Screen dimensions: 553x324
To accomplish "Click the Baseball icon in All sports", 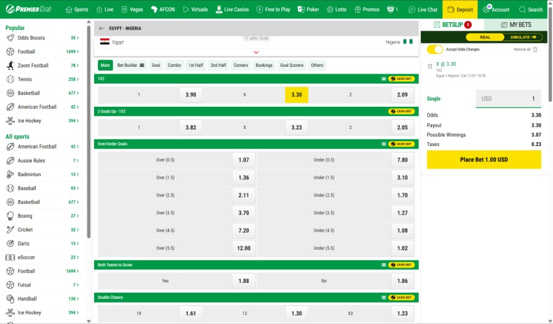I will coord(10,188).
